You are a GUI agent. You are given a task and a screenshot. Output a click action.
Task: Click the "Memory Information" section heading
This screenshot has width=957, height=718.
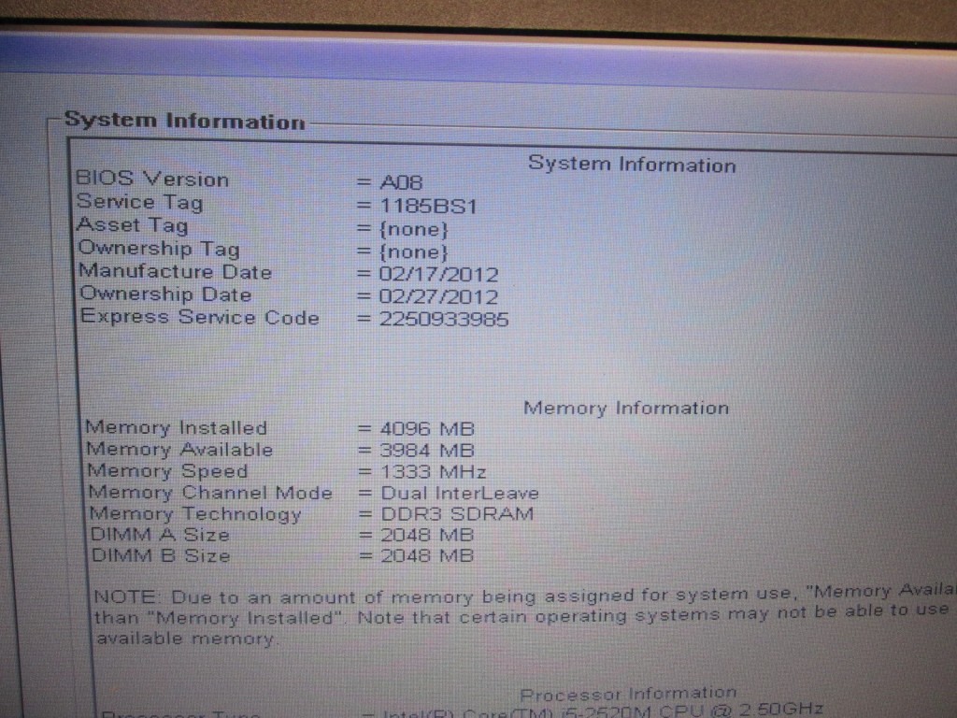pyautogui.click(x=626, y=408)
